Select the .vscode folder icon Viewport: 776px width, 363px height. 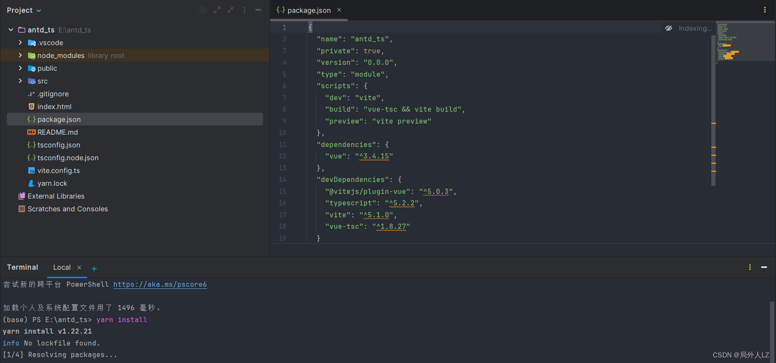[32, 43]
